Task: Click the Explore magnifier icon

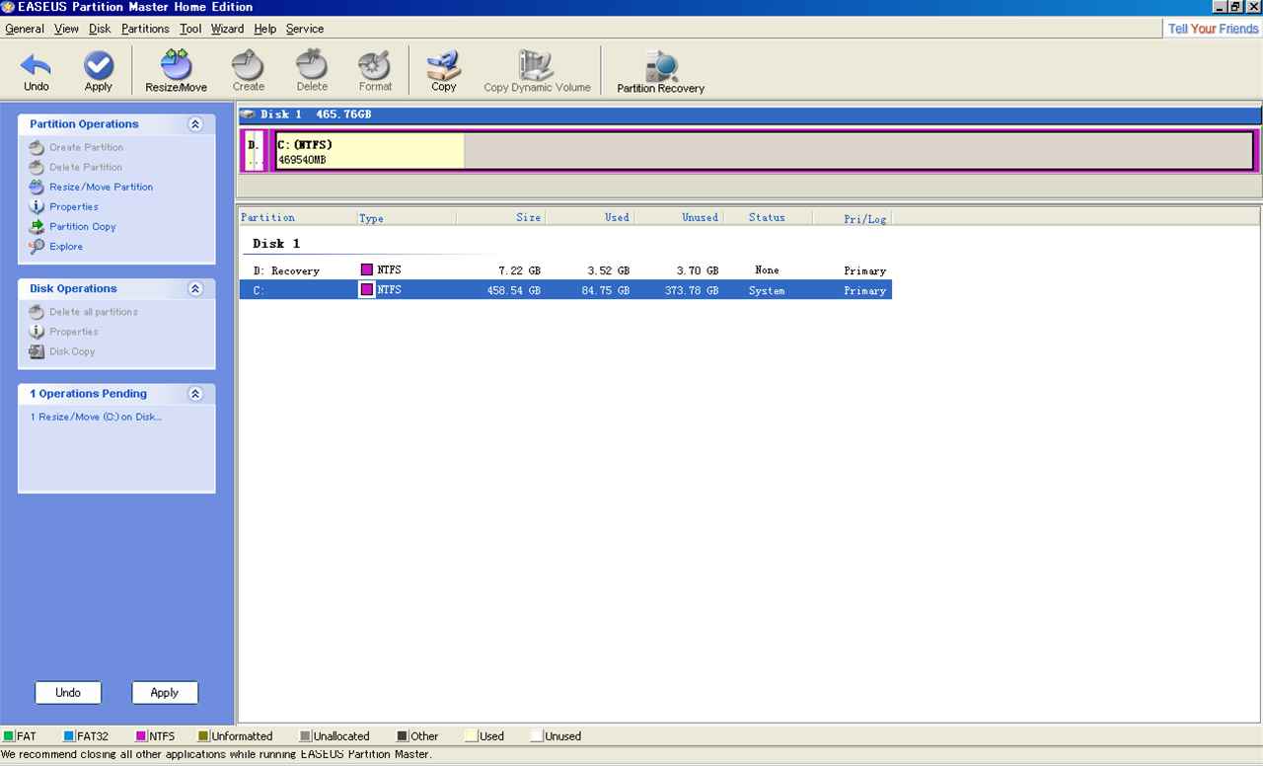Action: 37,246
